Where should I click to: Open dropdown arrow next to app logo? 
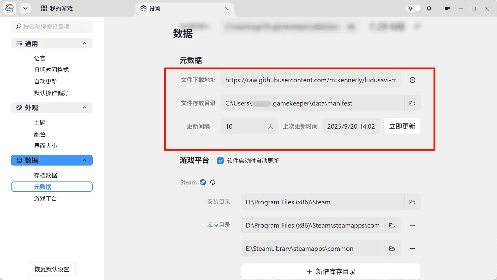point(25,9)
